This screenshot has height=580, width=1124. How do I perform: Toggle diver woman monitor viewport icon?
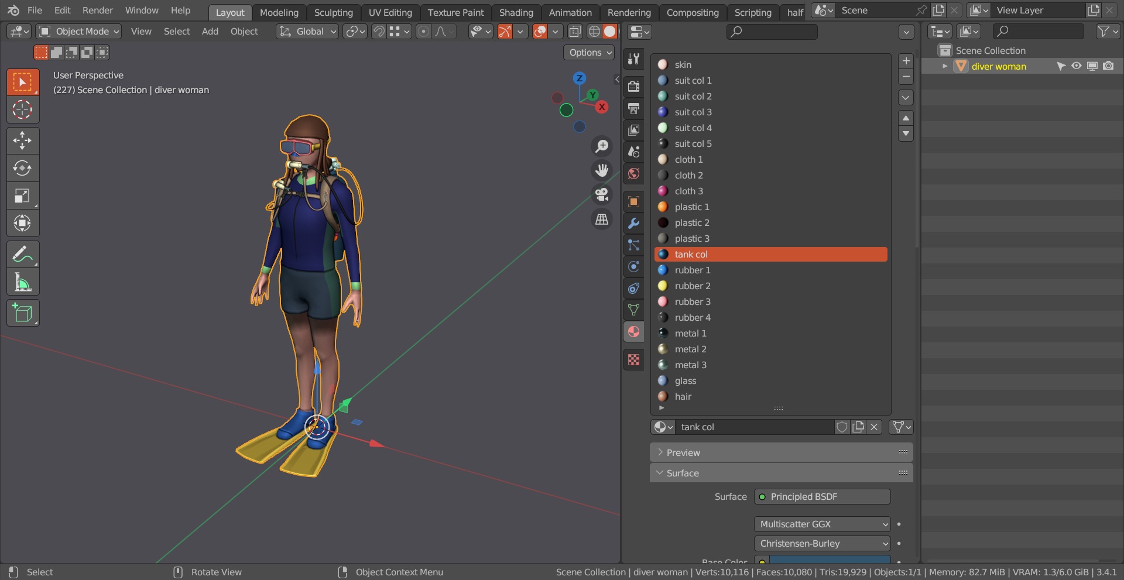coord(1092,66)
